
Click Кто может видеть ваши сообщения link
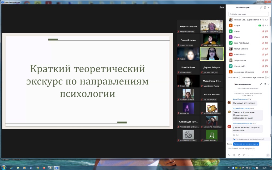tap(249, 139)
